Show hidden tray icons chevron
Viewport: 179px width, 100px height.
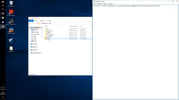[4, 85]
